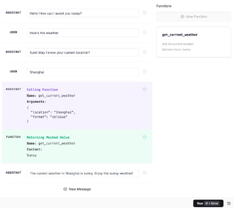Click 'Name: get_current_weather' in green block
Screen dimensions: 234x208
click(x=51, y=143)
